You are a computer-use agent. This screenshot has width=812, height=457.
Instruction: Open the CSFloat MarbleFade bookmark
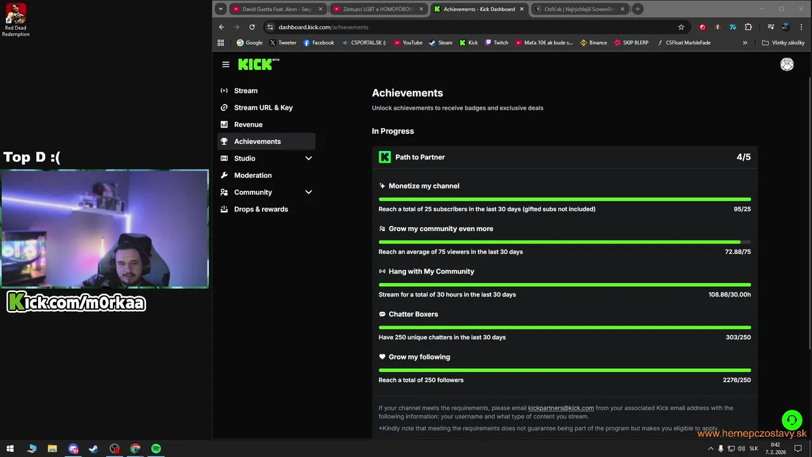coord(683,43)
